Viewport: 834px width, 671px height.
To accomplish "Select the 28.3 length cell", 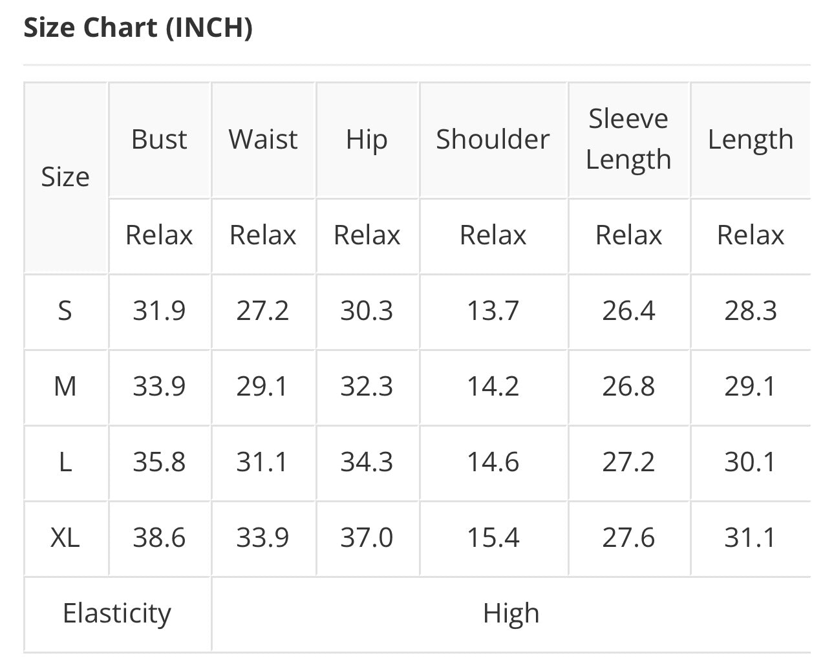I will [751, 311].
